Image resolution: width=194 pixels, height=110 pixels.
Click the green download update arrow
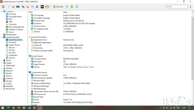(x=72, y=7)
